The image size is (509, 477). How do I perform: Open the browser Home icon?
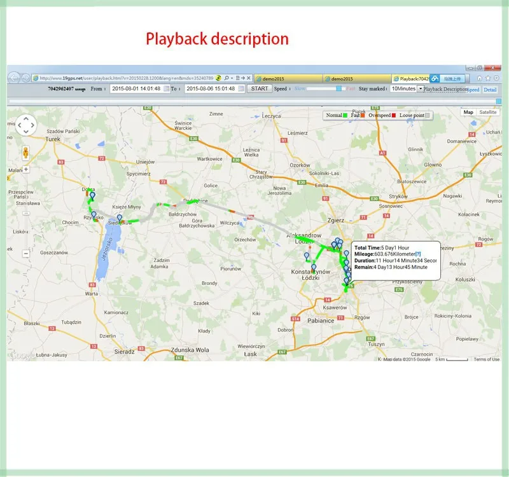tap(480, 78)
